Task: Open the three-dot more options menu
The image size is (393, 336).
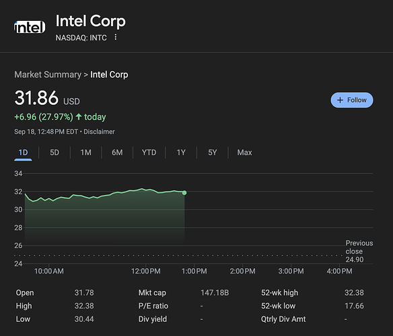Action: [x=115, y=37]
